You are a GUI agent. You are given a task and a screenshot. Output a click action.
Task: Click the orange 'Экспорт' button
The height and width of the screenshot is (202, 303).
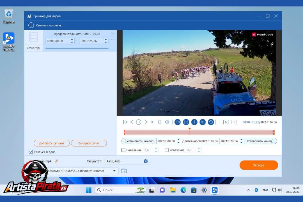pyautogui.click(x=259, y=165)
